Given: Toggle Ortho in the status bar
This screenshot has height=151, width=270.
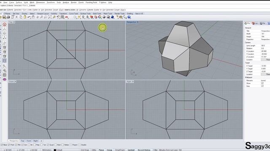Looking at the screenshot, I should tap(94, 150).
